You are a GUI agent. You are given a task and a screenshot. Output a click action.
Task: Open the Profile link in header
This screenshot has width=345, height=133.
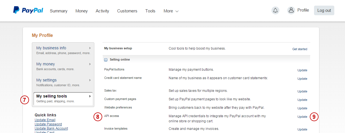303,10
